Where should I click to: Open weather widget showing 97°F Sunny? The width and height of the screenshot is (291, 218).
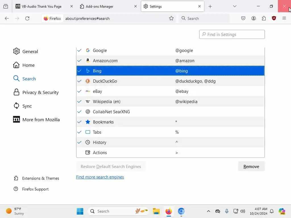click(15, 211)
